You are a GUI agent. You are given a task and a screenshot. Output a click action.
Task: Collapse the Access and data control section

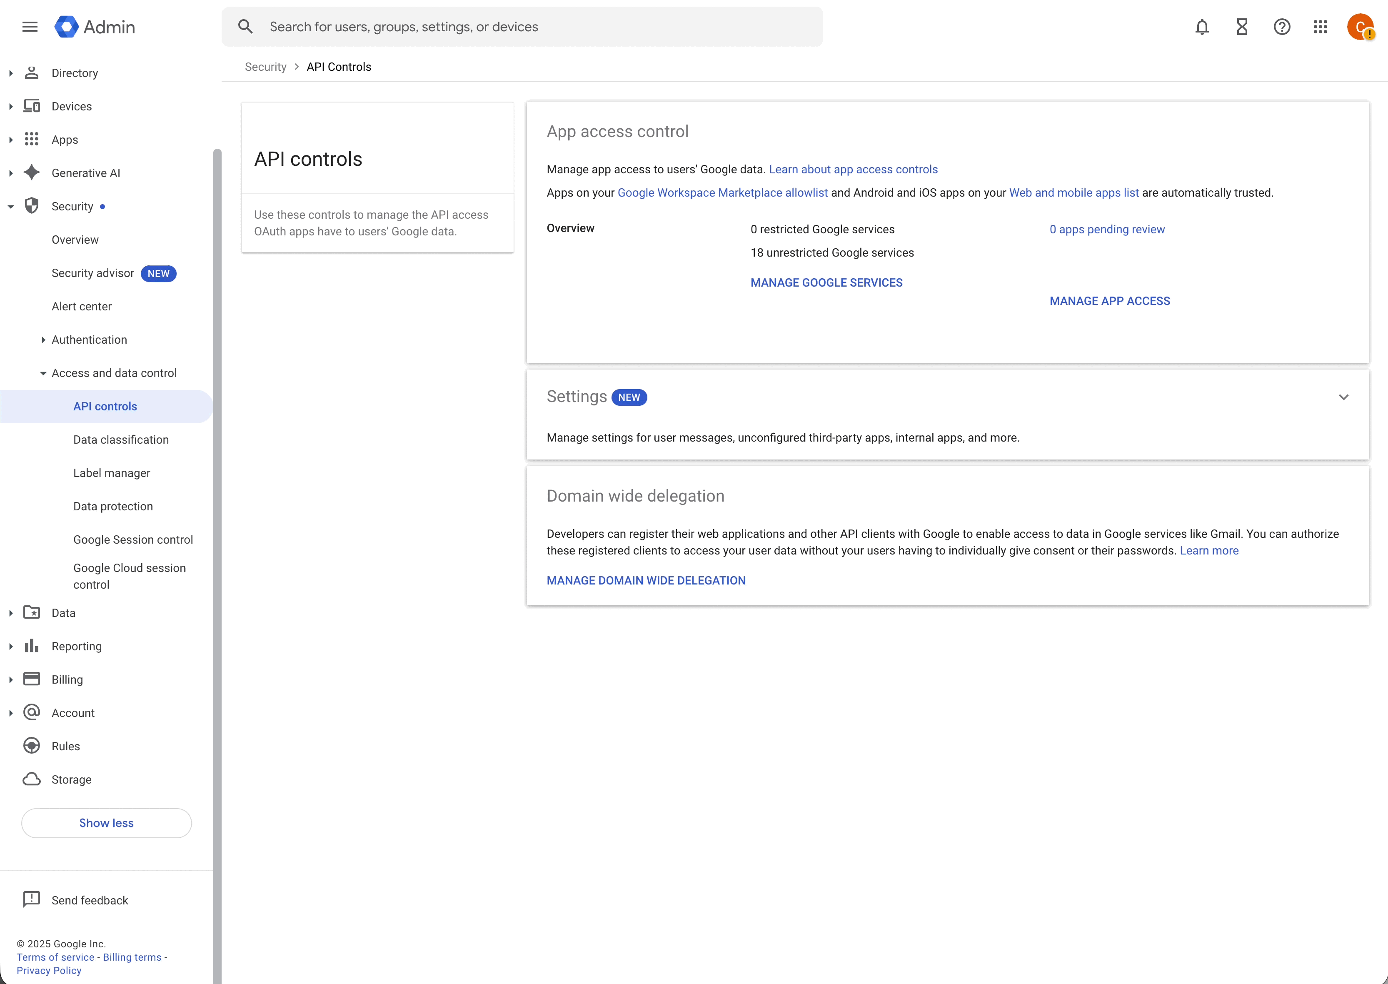pyautogui.click(x=43, y=372)
